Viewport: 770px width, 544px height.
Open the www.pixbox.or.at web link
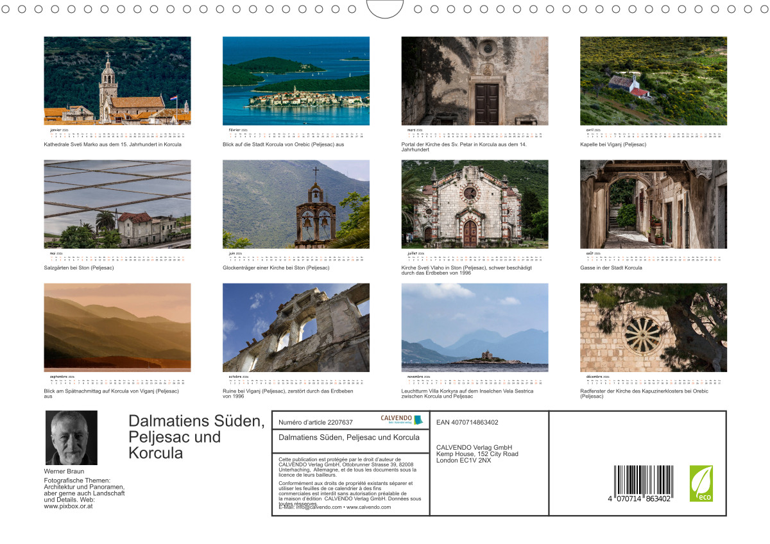(68, 506)
